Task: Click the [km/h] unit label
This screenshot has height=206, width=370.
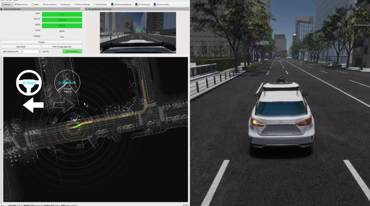Action: click(45, 51)
